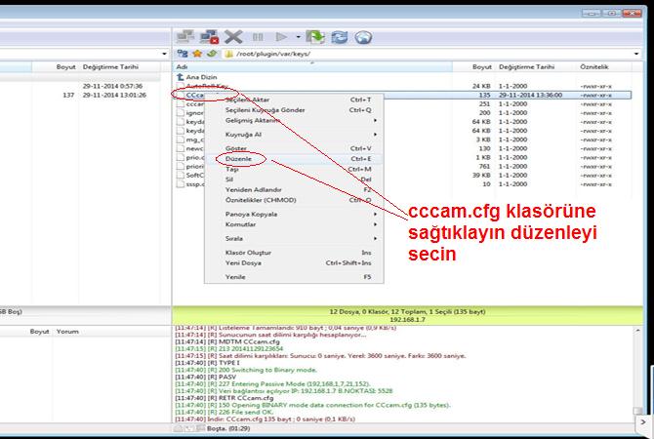Click the 761 size cell
The image size is (654, 439).
tap(484, 167)
